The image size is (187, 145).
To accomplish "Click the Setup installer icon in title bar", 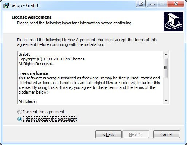I will click(x=6, y=5).
